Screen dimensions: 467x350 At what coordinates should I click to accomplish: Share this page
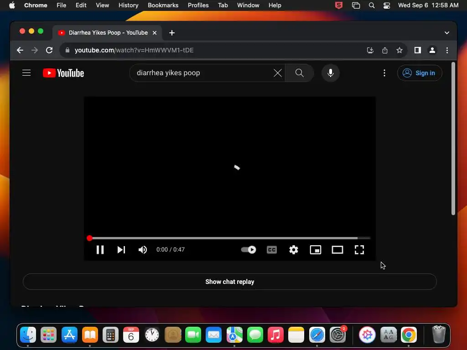[x=385, y=50]
